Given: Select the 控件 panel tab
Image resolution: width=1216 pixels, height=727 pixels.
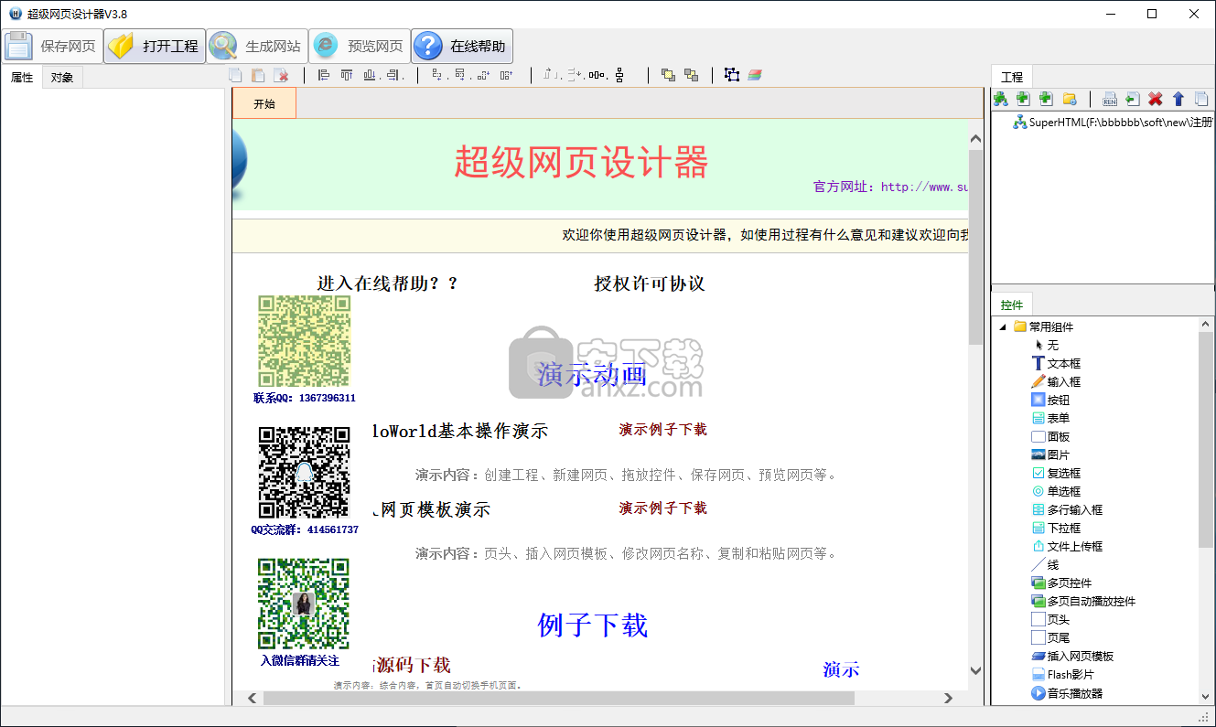Looking at the screenshot, I should coord(1012,305).
